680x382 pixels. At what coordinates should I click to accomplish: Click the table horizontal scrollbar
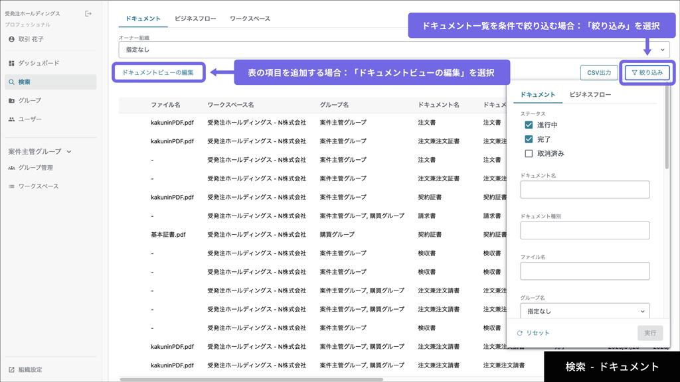coord(252,379)
